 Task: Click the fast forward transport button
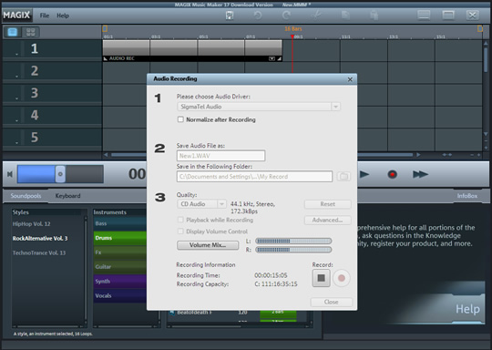coord(420,174)
